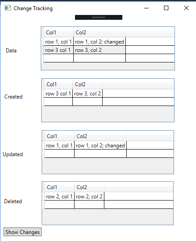Image resolution: width=196 pixels, height=241 pixels.
Task: Click the empty Col2 cell in Created grid
Action: click(x=87, y=102)
